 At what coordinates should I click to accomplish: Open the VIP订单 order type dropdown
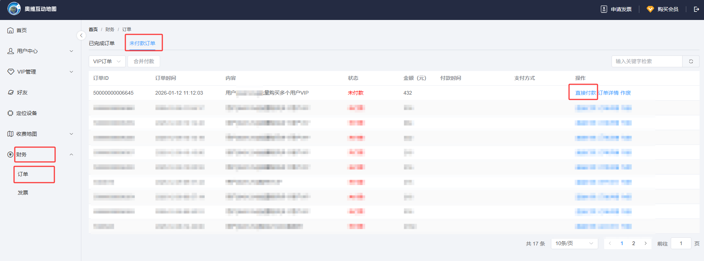click(x=107, y=61)
